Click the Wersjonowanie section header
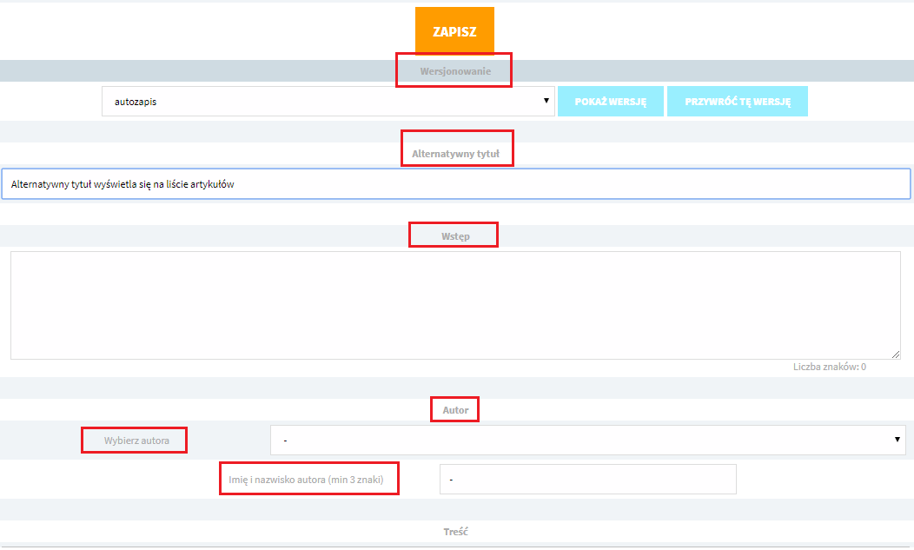 (455, 71)
